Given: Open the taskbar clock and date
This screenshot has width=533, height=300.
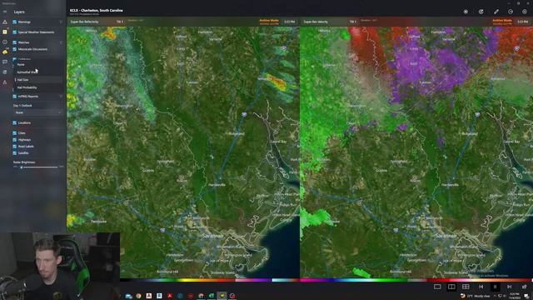Looking at the screenshot, I should tap(514, 296).
